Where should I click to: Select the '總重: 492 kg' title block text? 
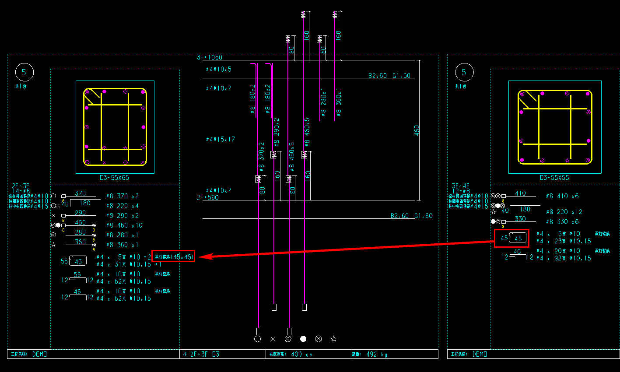point(370,354)
